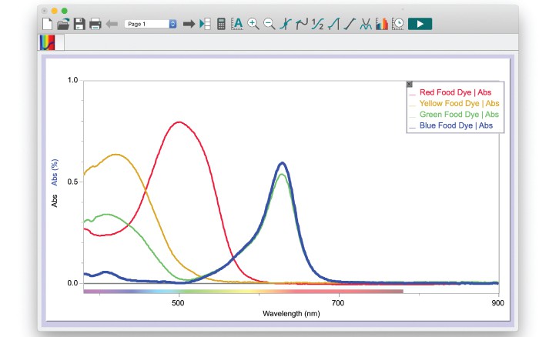The height and width of the screenshot is (337, 539).
Task: Click the Wavelength (nm) axis label
Action: (291, 314)
